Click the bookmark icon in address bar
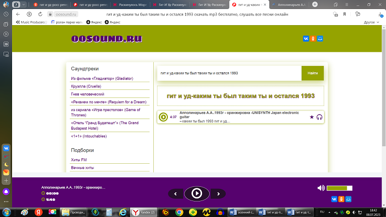Screen dimensions: 386x217 tap(344, 14)
